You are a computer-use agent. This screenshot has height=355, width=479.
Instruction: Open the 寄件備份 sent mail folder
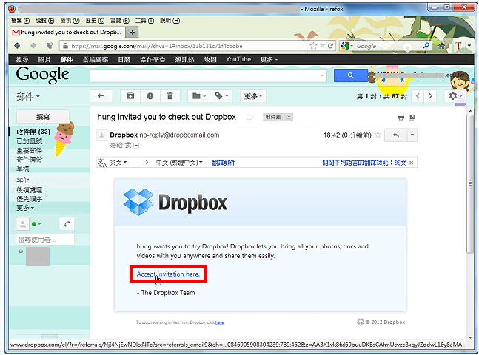point(30,159)
